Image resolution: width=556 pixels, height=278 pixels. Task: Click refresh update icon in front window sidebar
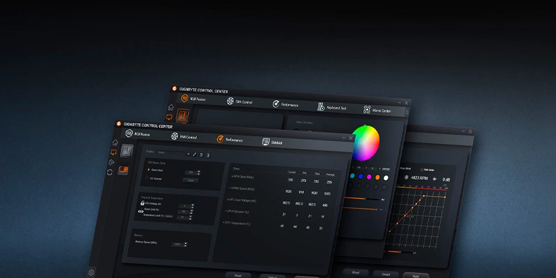pos(110,172)
